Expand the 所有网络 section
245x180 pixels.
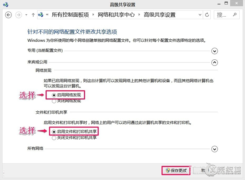[x=214, y=149]
